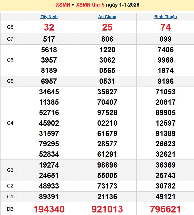Click the date text 'ngày 1-1-2026'
194x215 pixels.
point(123,5)
